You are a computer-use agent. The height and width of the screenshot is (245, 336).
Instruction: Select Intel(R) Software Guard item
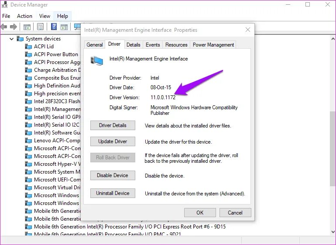(57, 133)
